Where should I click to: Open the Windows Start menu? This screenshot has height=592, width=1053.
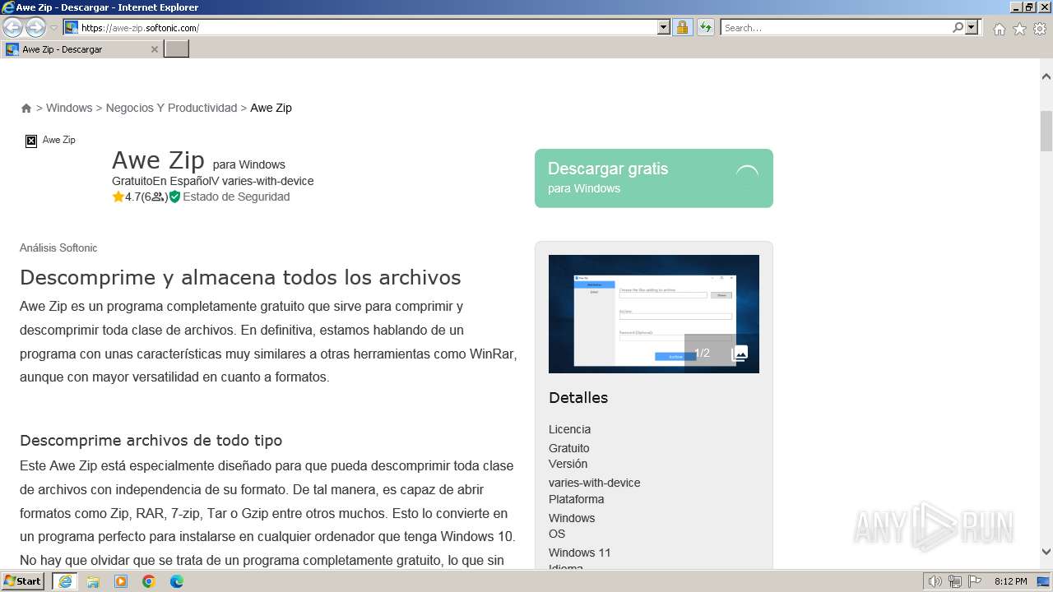[23, 581]
